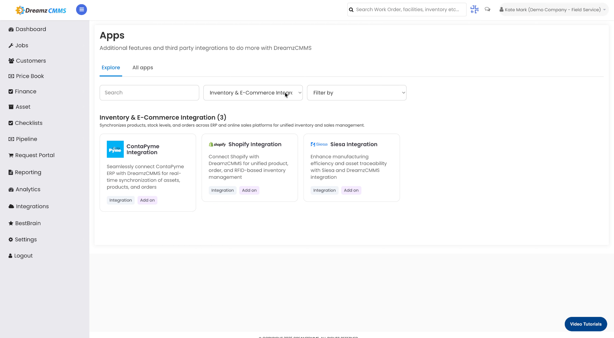The height and width of the screenshot is (338, 614).
Task: Click the chat bubble icon in header
Action: (x=487, y=9)
